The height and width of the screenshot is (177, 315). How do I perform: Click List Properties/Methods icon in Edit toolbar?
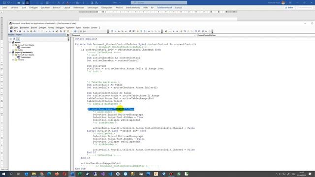tap(112, 31)
